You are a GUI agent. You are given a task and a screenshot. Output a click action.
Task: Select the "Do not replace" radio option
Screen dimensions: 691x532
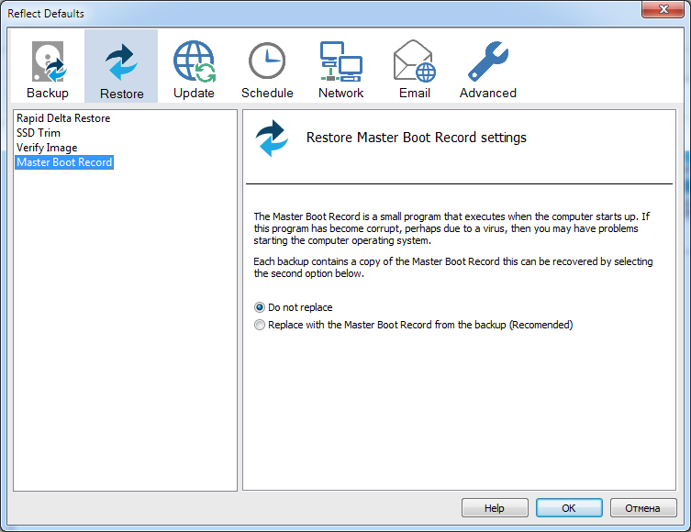260,308
